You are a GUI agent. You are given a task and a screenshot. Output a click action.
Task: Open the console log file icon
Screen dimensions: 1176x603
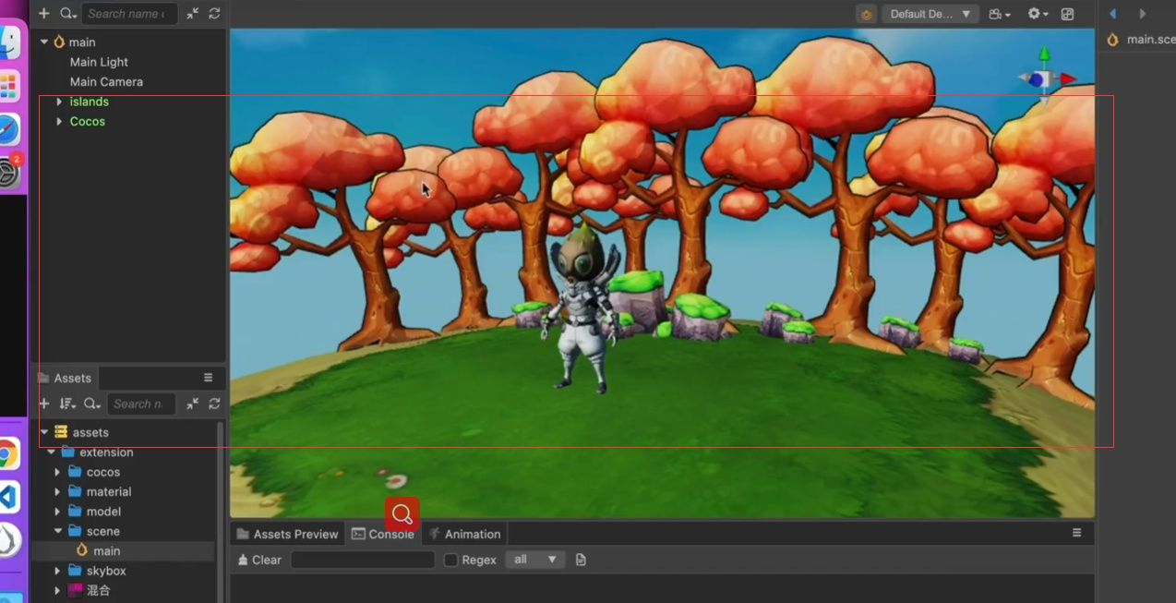tap(581, 560)
